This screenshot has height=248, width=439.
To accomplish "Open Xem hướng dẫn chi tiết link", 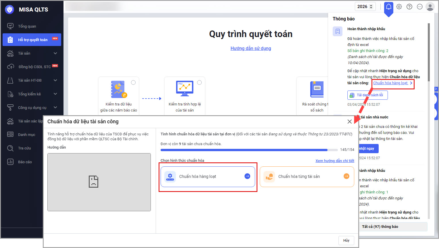I will tap(335, 161).
